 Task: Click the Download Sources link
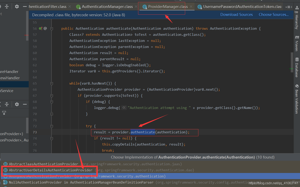(236, 15)
